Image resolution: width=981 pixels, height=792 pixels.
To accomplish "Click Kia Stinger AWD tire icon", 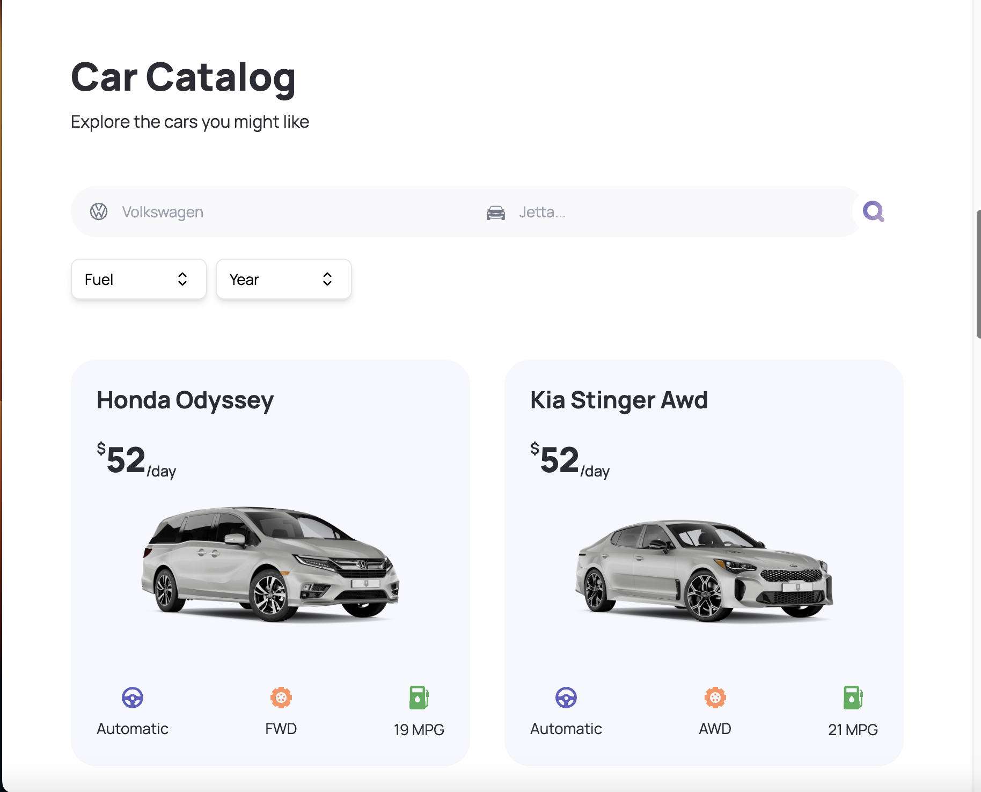I will 715,698.
